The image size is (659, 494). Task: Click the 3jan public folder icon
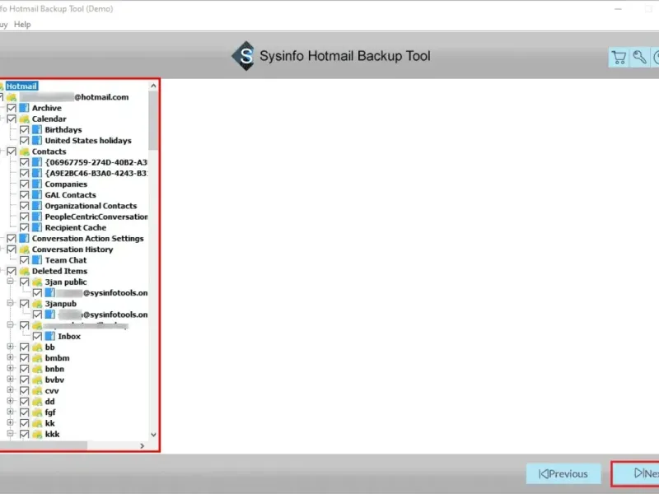(37, 282)
